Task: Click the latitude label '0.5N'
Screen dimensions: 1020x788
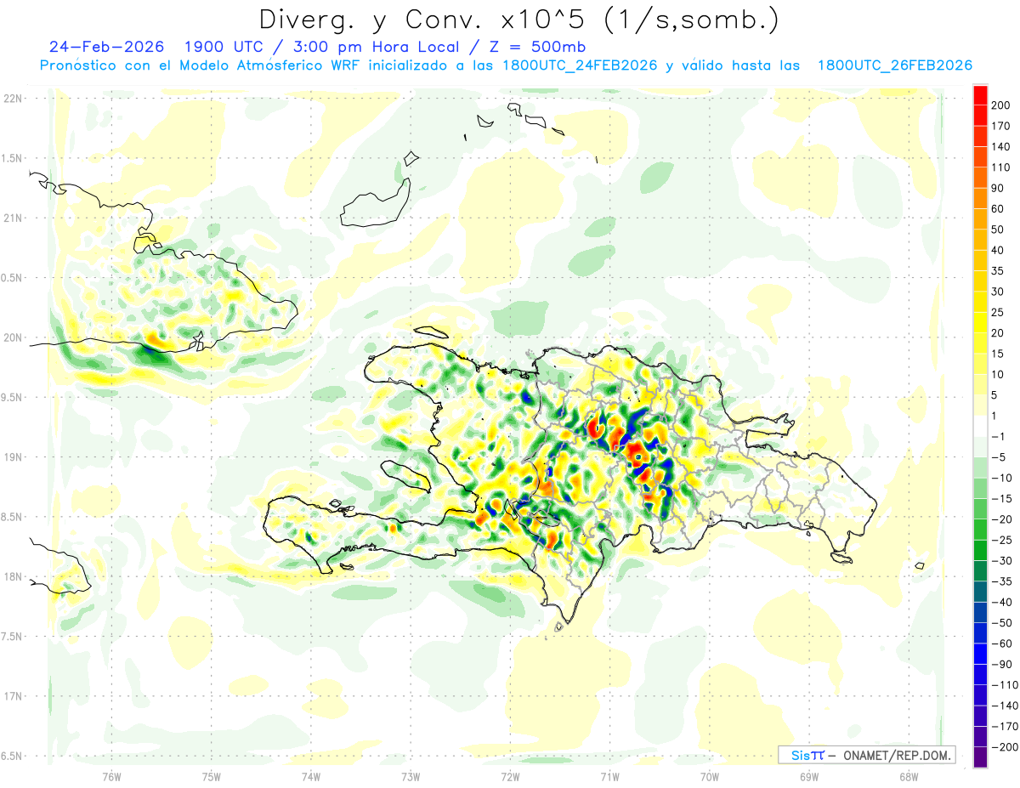Action: pos(12,278)
